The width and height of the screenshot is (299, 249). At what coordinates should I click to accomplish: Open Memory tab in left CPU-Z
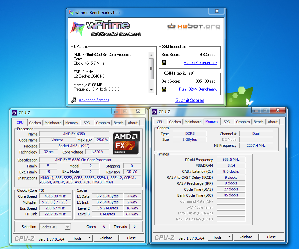72,123
